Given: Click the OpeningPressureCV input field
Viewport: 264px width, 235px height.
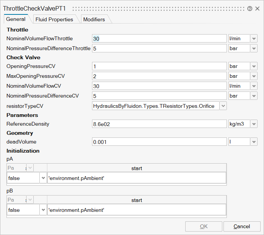Looking at the screenshot, I should point(159,66).
